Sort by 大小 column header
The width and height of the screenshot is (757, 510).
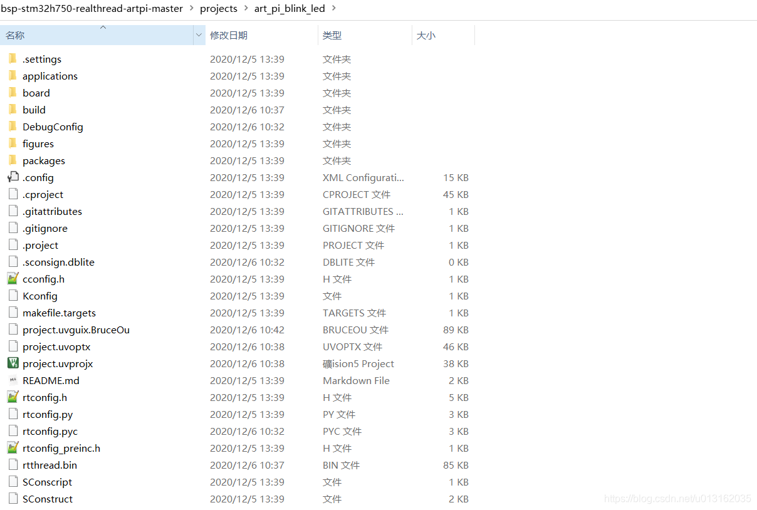point(444,35)
